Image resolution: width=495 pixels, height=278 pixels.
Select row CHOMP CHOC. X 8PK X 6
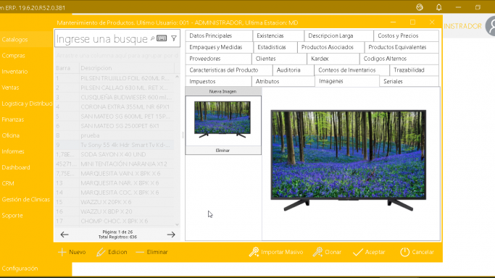(x=115, y=221)
